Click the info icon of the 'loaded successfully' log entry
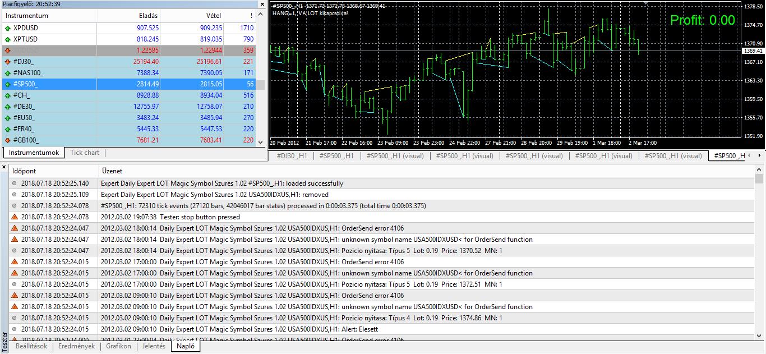Screen dimensions: 766x354 (x=15, y=183)
